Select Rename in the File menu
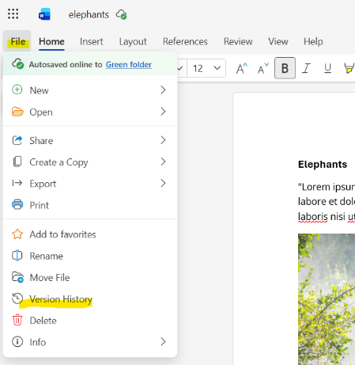This screenshot has height=365, width=355. pyautogui.click(x=90, y=256)
